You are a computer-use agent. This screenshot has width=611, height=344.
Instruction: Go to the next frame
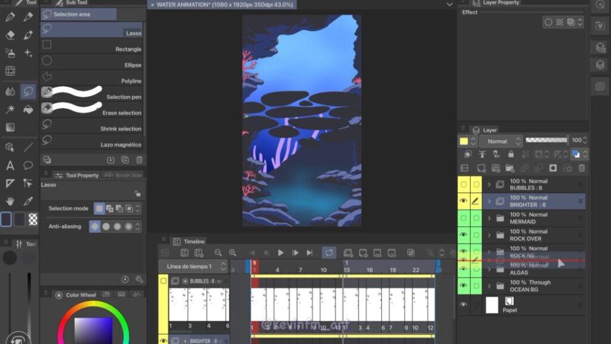pyautogui.click(x=295, y=253)
